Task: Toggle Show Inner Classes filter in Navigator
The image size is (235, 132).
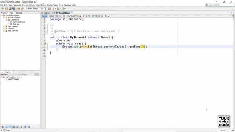Action: click(x=18, y=127)
